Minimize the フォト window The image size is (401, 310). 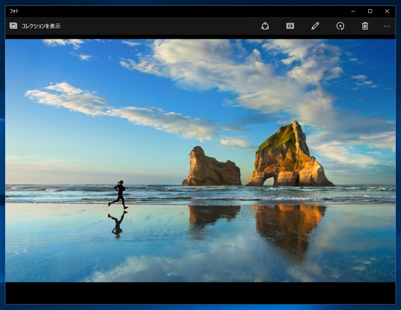coord(353,11)
